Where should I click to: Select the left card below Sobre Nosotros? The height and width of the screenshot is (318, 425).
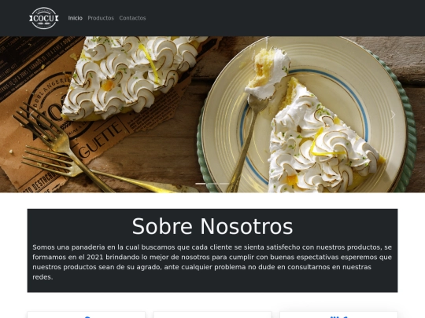87,315
